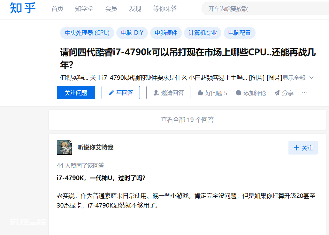Select 发现 in the top navigation
This screenshot has height=235, width=329.
(135, 9)
